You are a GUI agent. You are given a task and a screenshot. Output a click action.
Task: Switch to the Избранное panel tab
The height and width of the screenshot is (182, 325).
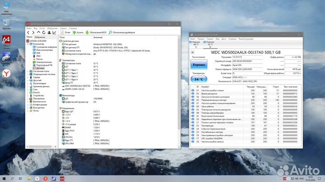point(40,37)
